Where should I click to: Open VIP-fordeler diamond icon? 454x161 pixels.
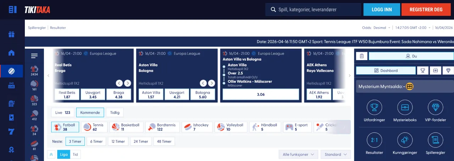pyautogui.click(x=435, y=108)
